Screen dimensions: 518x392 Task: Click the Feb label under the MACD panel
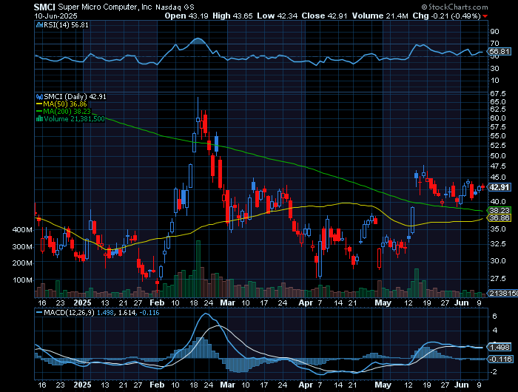[x=157, y=385]
